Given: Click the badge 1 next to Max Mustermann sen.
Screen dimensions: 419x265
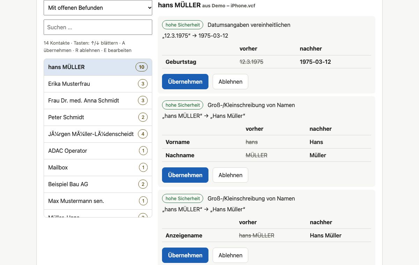Looking at the screenshot, I should tap(143, 201).
